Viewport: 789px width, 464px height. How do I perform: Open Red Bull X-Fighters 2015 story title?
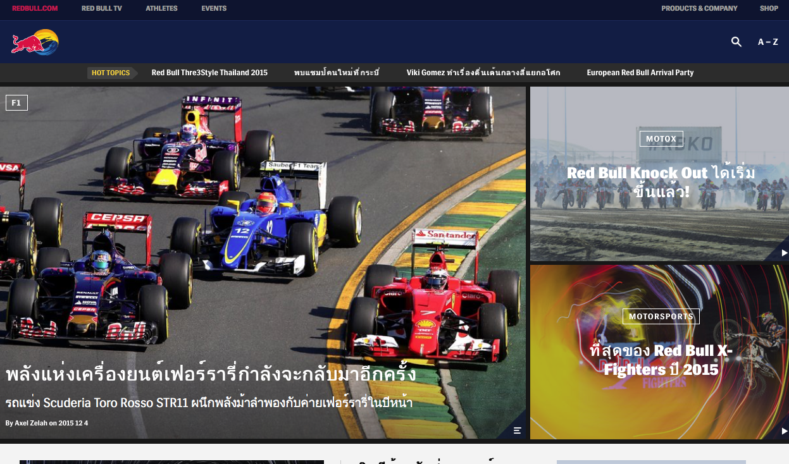click(661, 359)
